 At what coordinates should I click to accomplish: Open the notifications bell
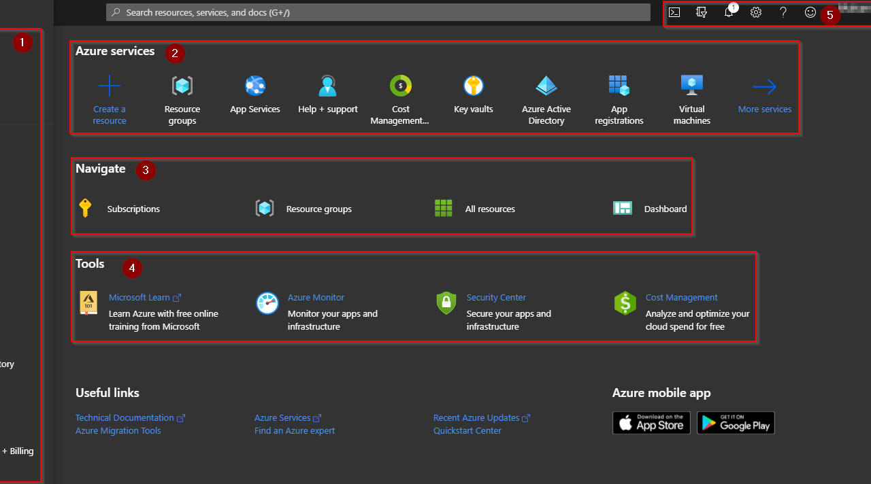pos(729,13)
